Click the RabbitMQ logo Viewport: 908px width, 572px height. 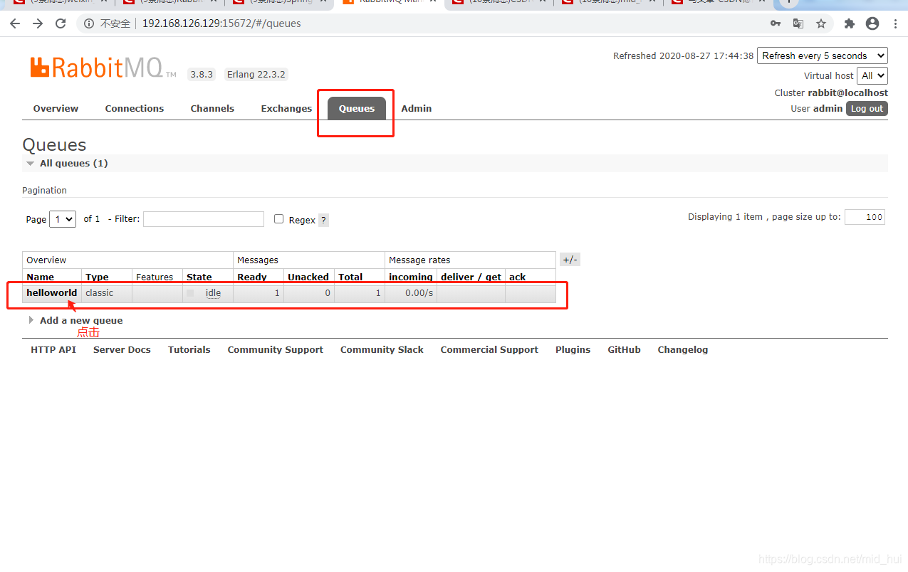click(x=103, y=68)
